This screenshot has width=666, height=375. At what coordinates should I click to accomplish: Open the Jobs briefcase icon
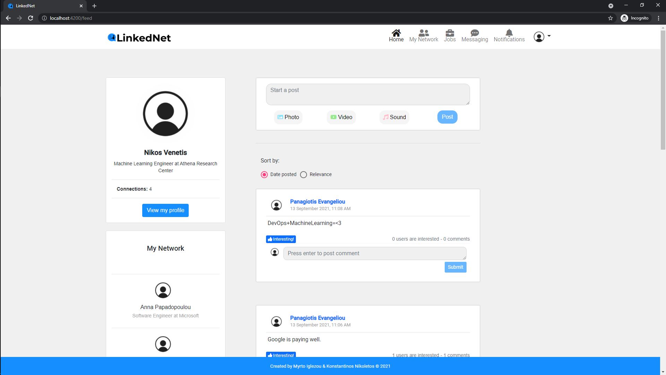click(x=450, y=33)
